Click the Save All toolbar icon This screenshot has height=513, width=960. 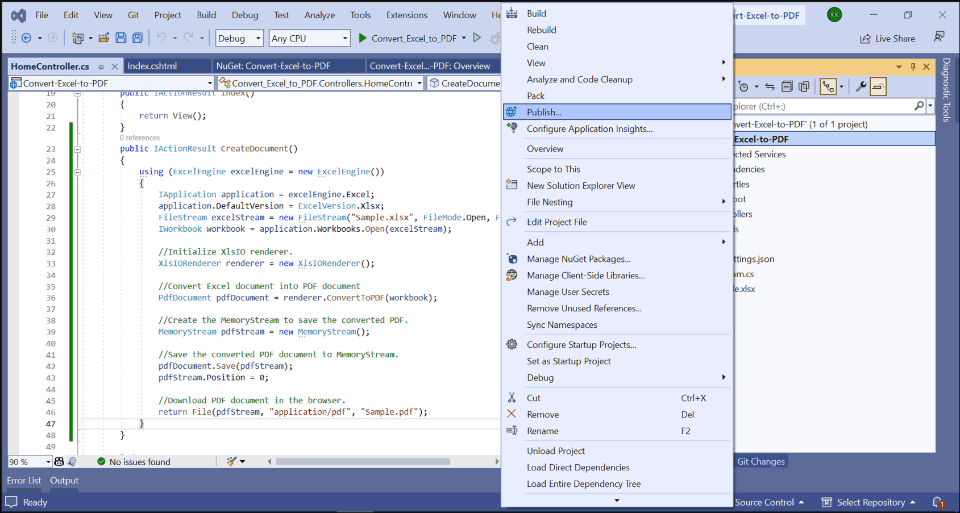(138, 38)
